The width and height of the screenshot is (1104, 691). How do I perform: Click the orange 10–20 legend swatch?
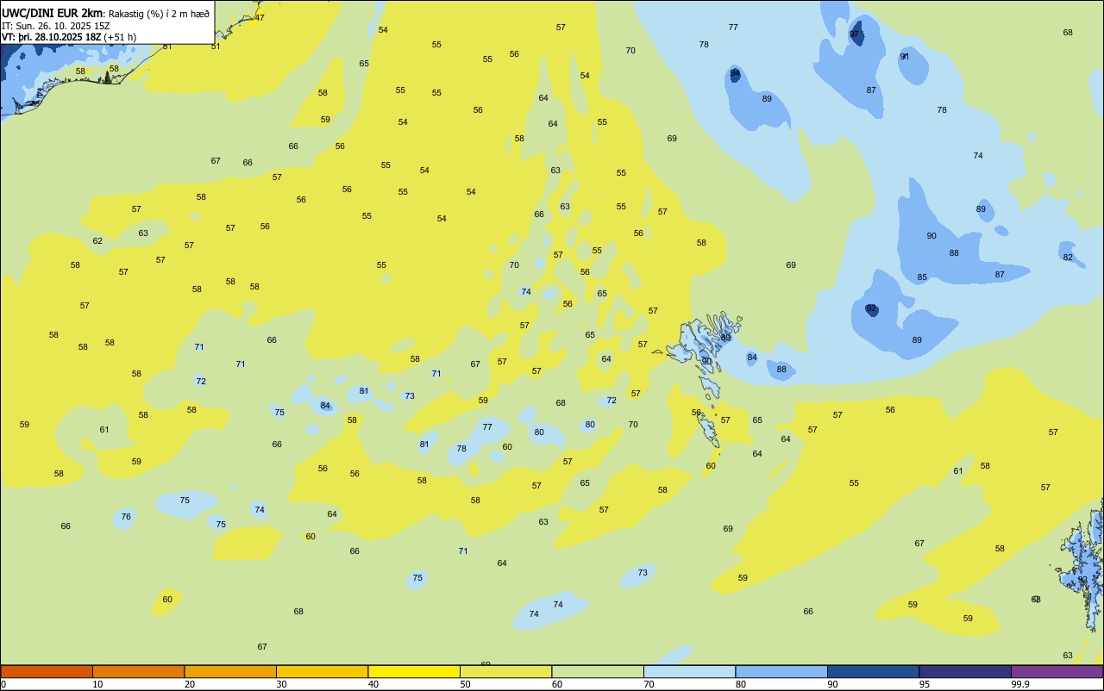click(x=138, y=671)
